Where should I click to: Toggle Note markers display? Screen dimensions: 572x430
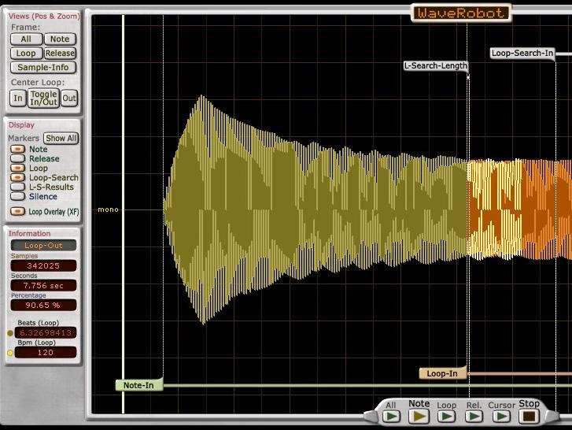(17, 150)
